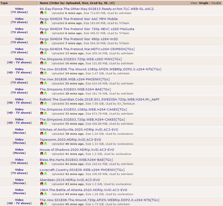Open Fargo S04E04 720p HEVC x265-MeGusta torrent
223x206 pixels.
87,29
